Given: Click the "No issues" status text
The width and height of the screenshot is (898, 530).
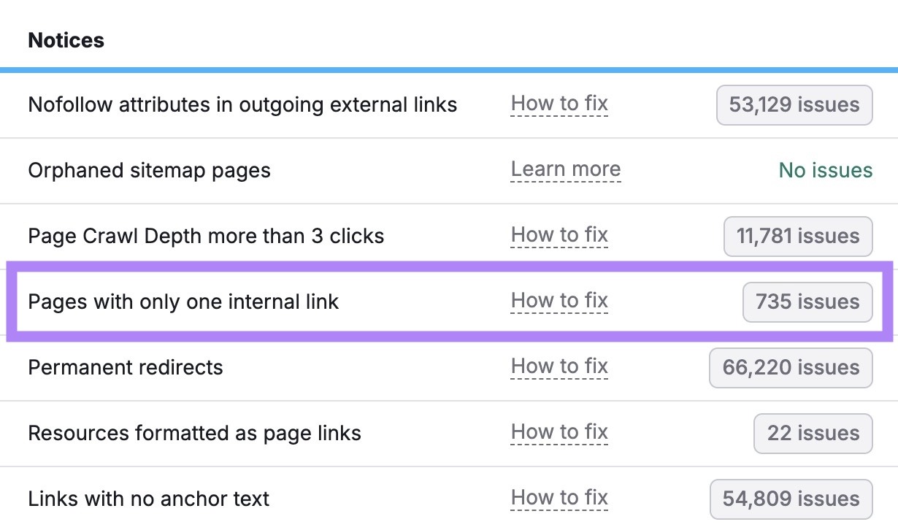Looking at the screenshot, I should tap(825, 170).
